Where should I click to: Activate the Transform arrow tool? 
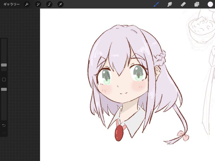tap(60, 4)
